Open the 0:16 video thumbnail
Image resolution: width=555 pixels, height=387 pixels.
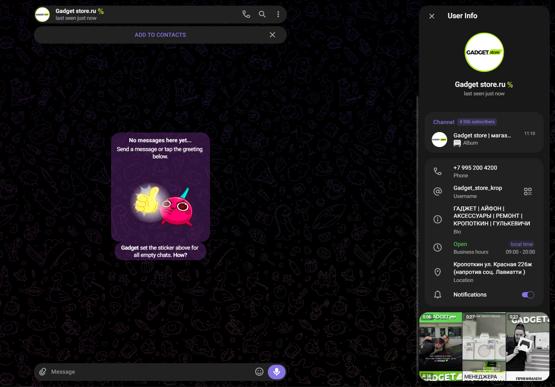pyautogui.click(x=441, y=376)
